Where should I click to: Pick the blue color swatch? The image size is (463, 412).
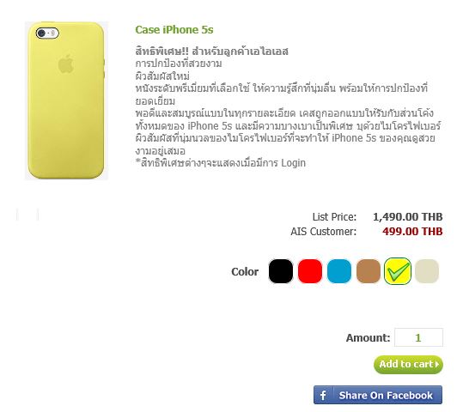click(x=339, y=271)
